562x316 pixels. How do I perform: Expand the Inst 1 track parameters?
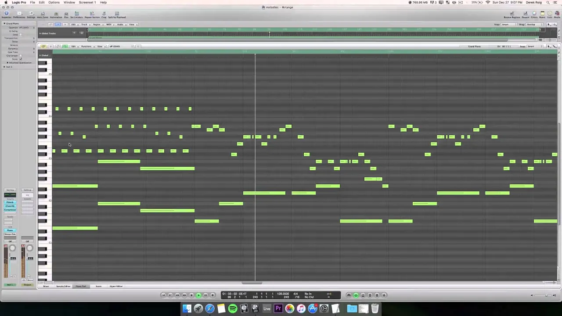coord(4,67)
